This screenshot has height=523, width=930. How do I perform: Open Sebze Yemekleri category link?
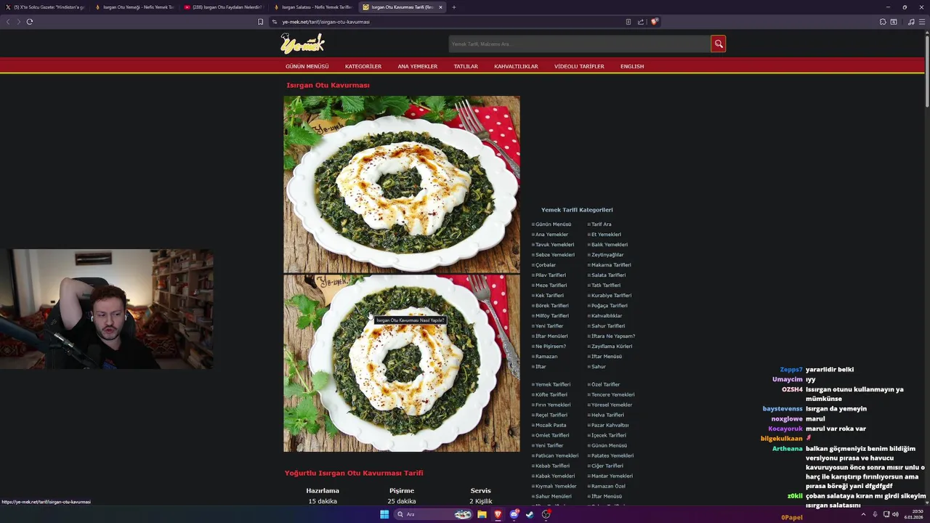(554, 255)
